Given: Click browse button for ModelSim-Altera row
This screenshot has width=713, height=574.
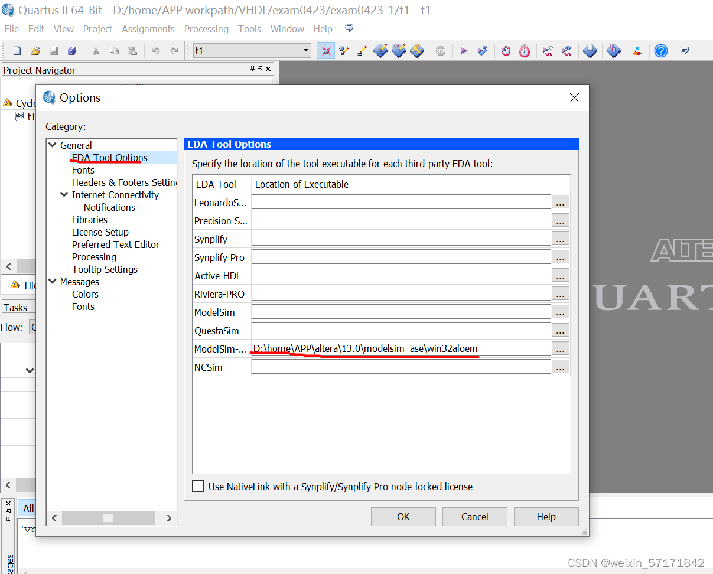Looking at the screenshot, I should click(561, 349).
